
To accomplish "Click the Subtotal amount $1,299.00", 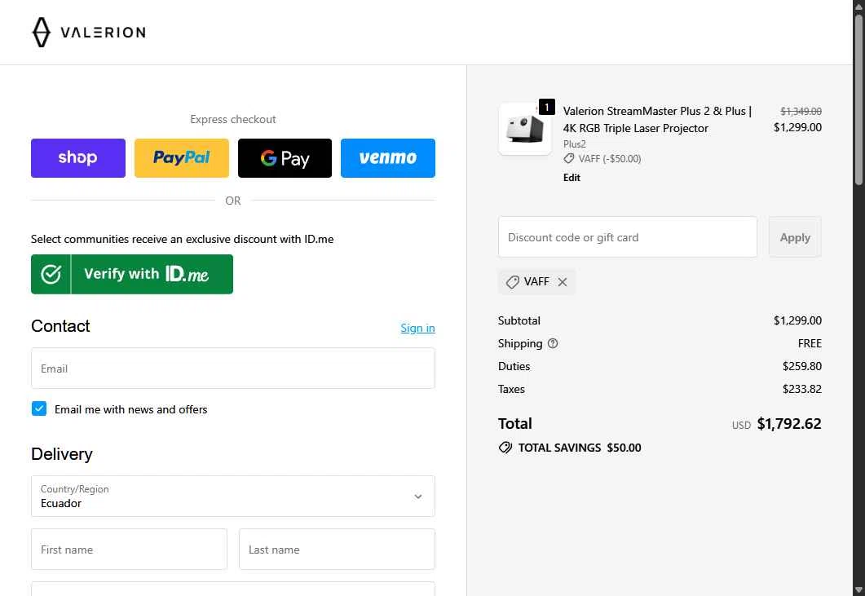I will tap(797, 320).
